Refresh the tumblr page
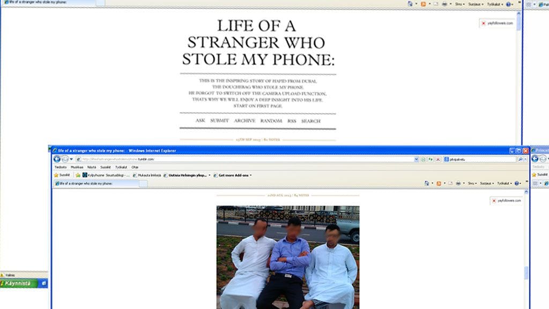This screenshot has height=309, width=549. point(423,159)
